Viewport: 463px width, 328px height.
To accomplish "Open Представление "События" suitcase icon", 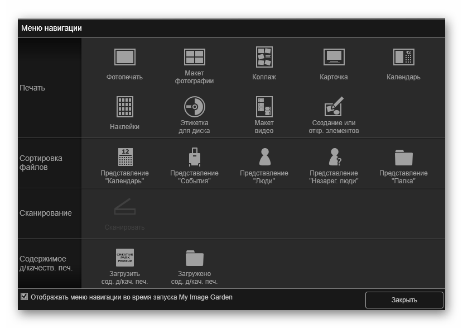I will 195,157.
